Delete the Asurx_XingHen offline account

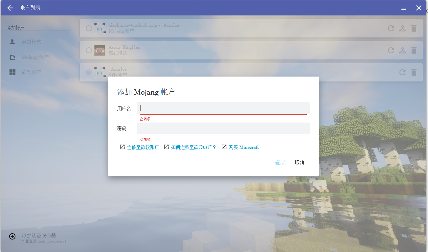(414, 50)
